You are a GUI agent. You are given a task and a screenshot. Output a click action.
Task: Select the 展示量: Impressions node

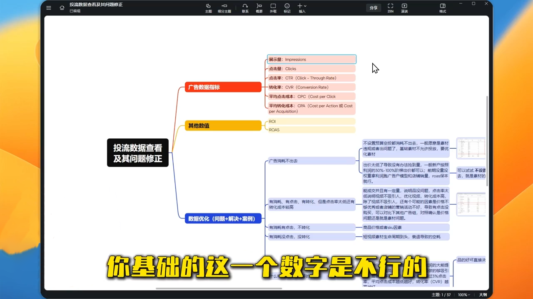click(311, 59)
